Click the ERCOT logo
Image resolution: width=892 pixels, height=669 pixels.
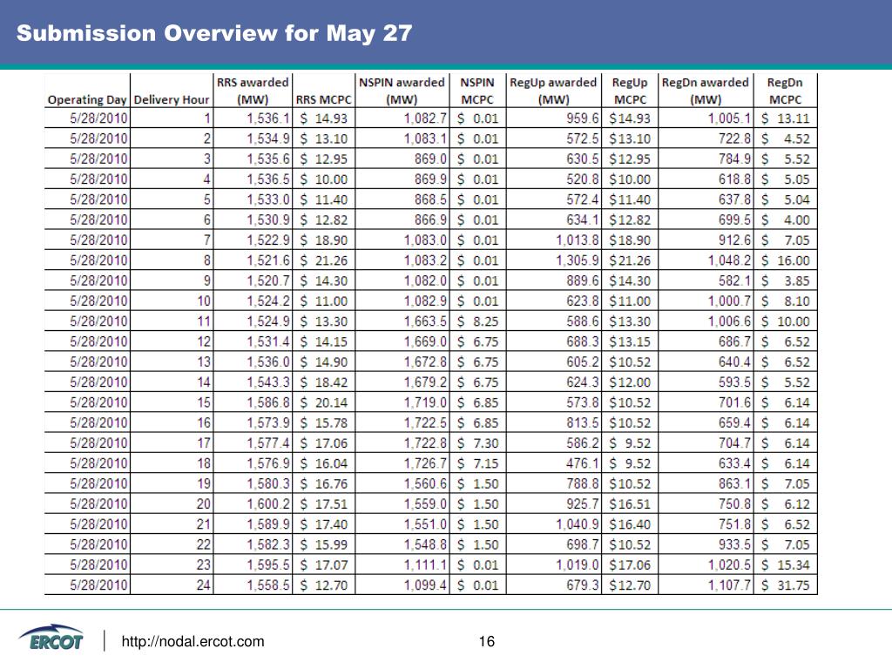(x=51, y=639)
